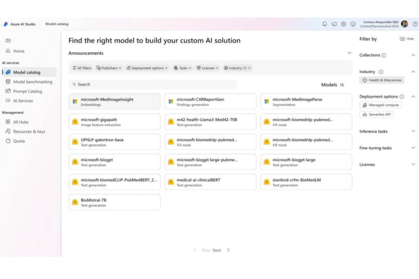Click the notifications bell icon
The width and height of the screenshot is (419, 279).
[x=324, y=24]
